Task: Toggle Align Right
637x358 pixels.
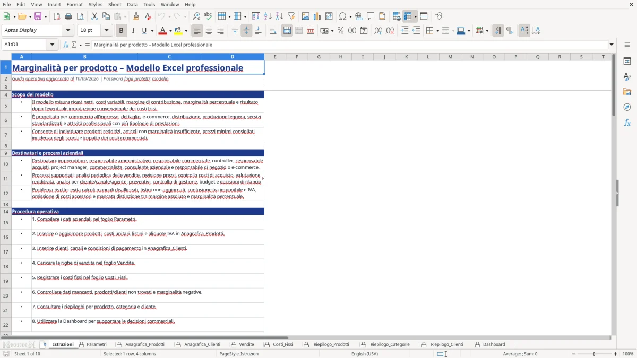Action: point(220,31)
